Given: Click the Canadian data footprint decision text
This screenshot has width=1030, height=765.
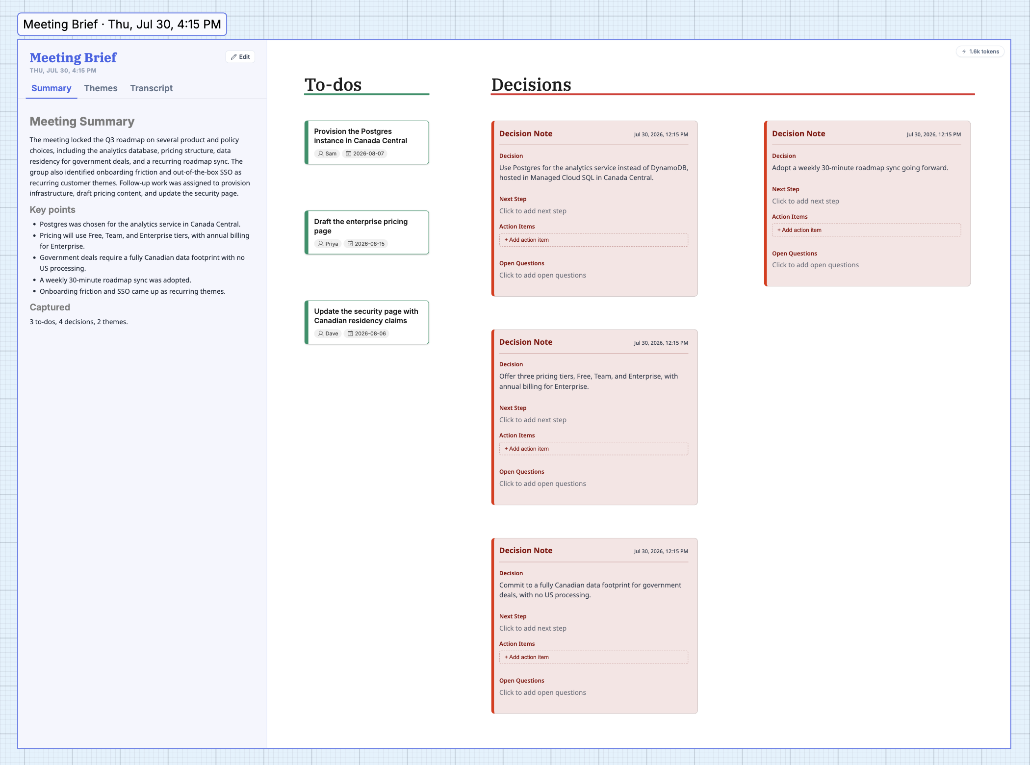Looking at the screenshot, I should [x=590, y=590].
